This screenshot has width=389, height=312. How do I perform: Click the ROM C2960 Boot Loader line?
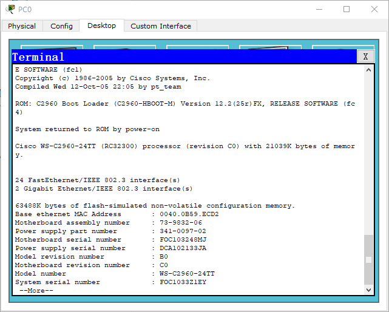coord(185,107)
